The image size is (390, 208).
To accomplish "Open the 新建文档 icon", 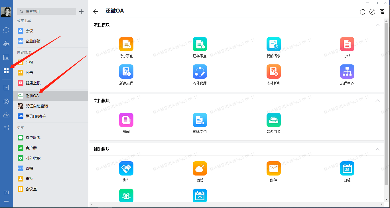I will coord(200,120).
